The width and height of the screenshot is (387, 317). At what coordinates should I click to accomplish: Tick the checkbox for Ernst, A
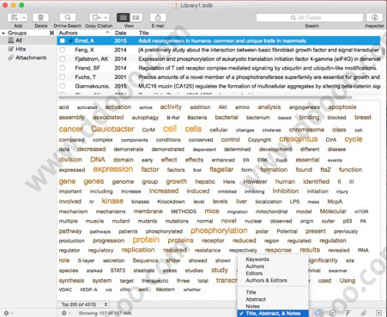(63, 41)
